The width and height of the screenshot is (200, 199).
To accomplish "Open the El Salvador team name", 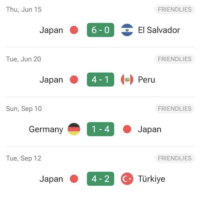I will click(159, 30).
